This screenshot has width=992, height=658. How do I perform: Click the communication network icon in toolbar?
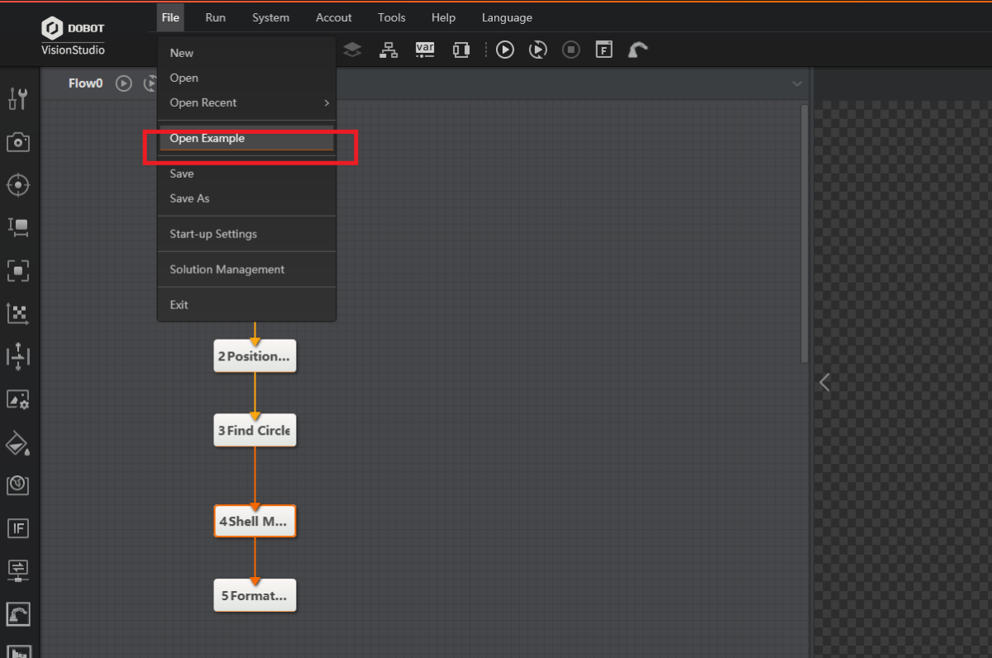coord(389,50)
